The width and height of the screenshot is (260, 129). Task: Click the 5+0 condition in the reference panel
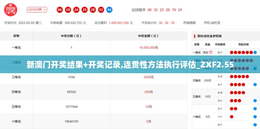click(x=220, y=76)
